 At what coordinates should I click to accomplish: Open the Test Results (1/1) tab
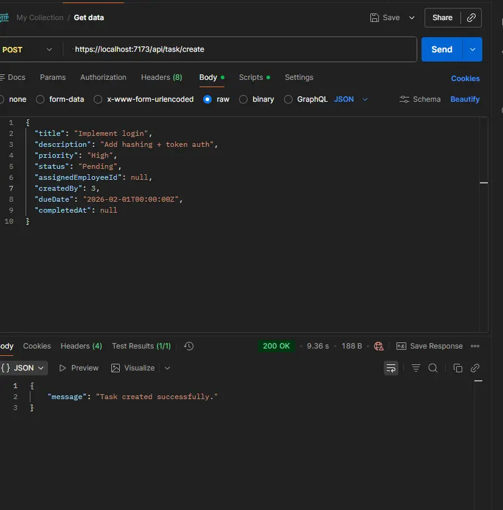pyautogui.click(x=141, y=346)
